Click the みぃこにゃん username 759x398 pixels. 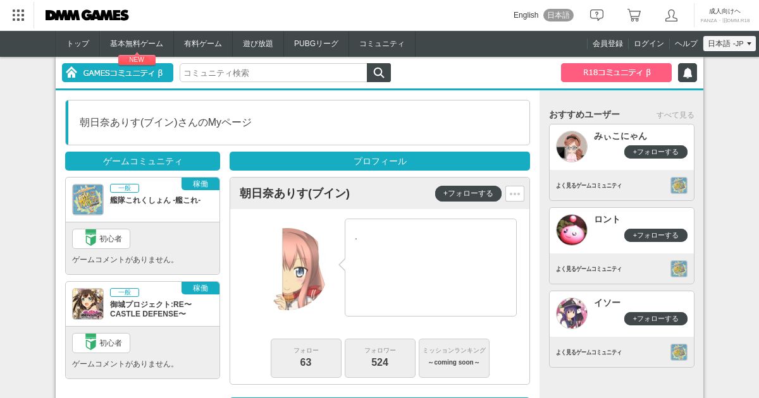[620, 136]
